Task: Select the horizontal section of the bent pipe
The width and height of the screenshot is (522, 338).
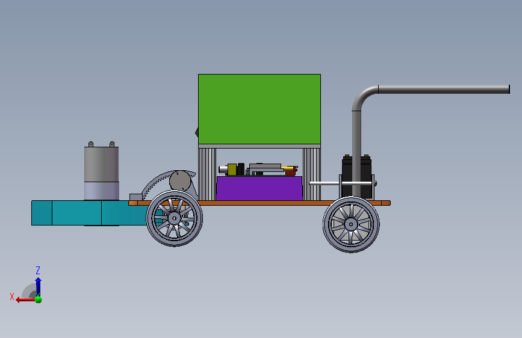Action: click(444, 89)
